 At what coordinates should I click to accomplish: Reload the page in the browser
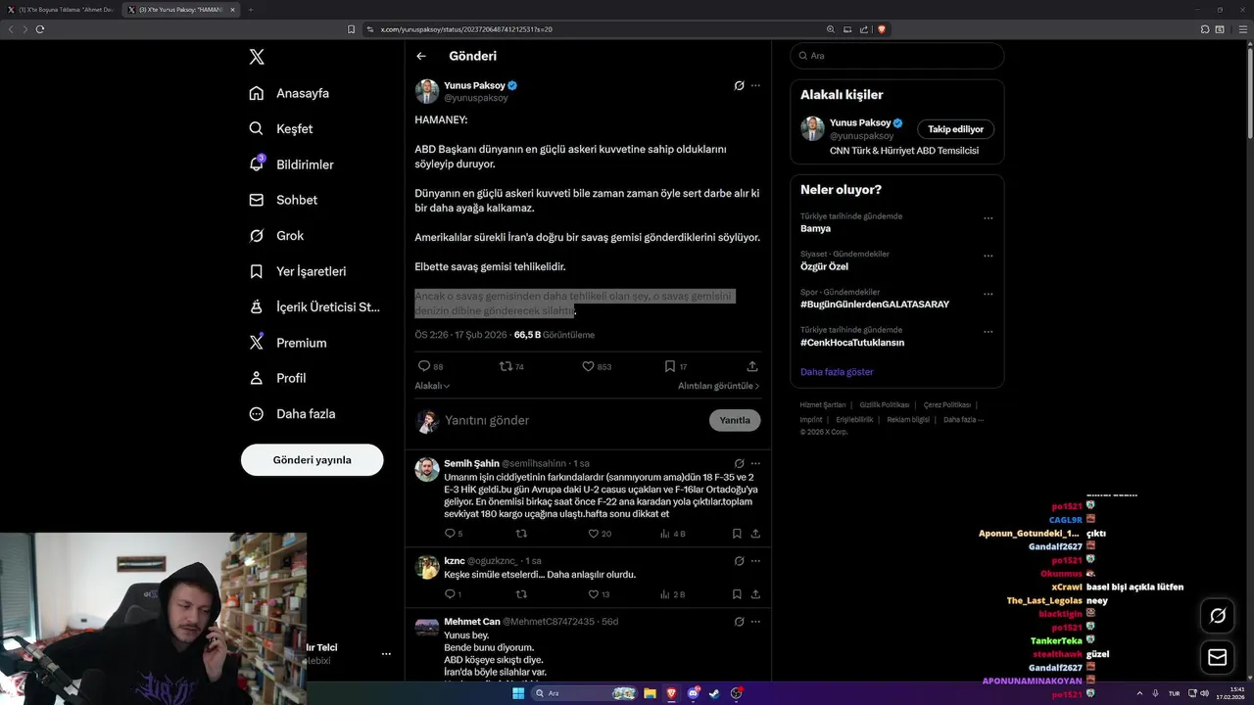[40, 29]
